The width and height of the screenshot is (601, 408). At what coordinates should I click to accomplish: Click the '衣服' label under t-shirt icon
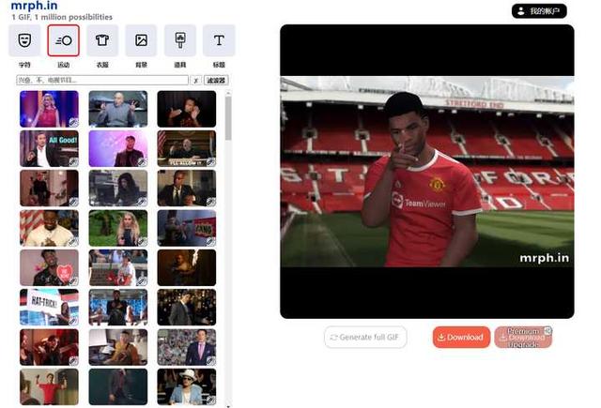[102, 65]
